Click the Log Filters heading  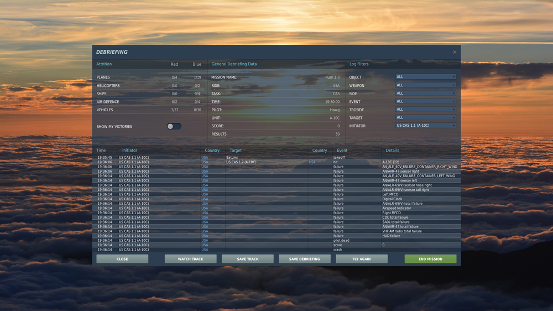[x=359, y=64]
